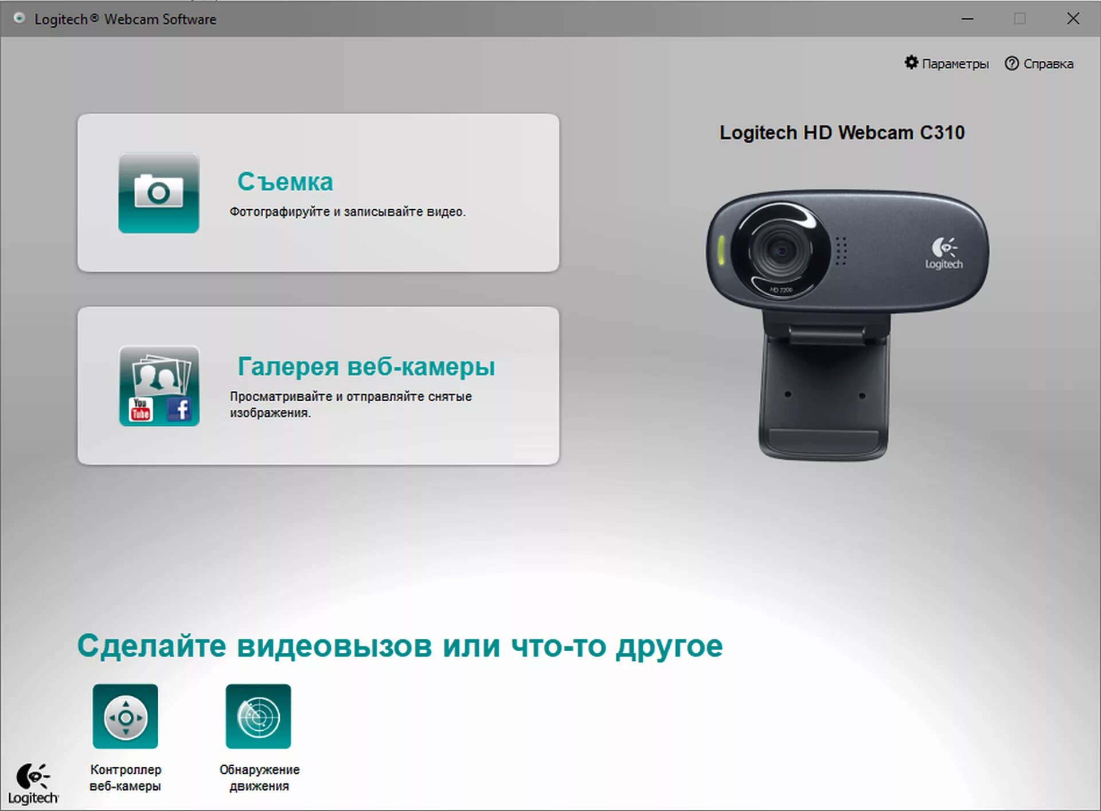Click the Контроллер веб-камеры label
This screenshot has height=811, width=1101.
126,778
